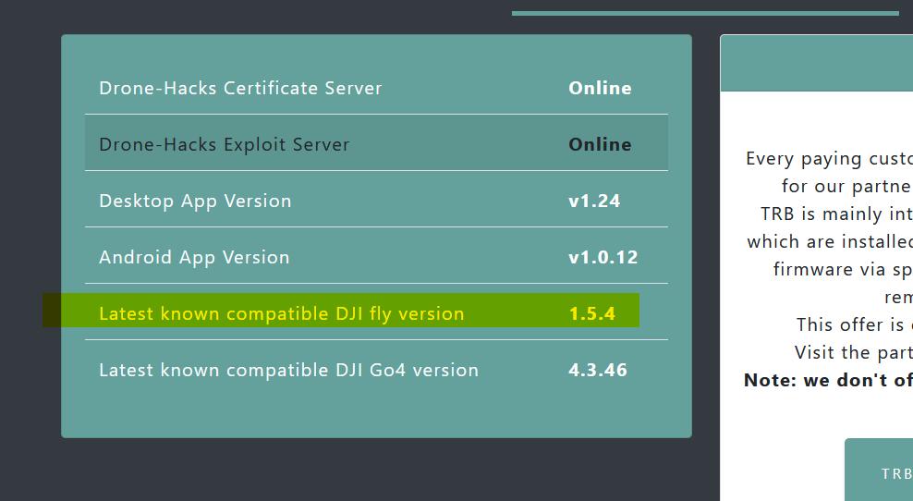The image size is (913, 501).
Task: Select the Desktop App Version label
Action: point(195,201)
